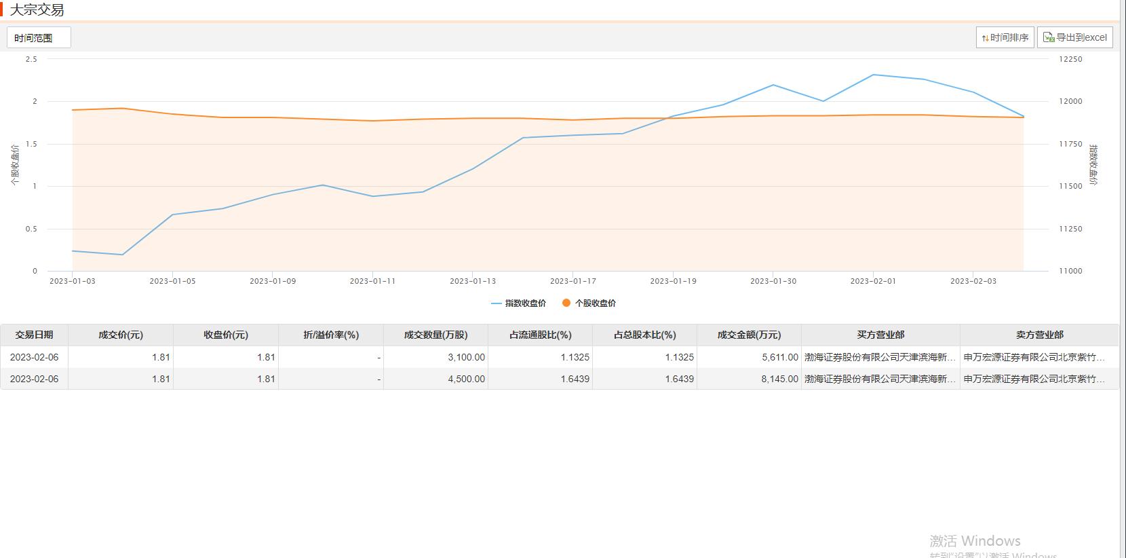This screenshot has width=1126, height=558.
Task: Click the 卖方营业部 column header
Action: point(1039,335)
